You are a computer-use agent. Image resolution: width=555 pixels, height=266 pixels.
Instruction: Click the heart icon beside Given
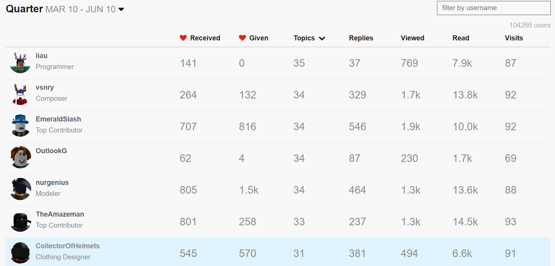(242, 38)
